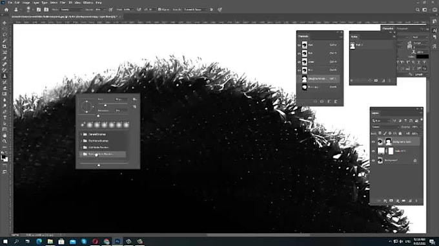Hide the Background copy layer
The height and width of the screenshot is (246, 439).
point(373,142)
